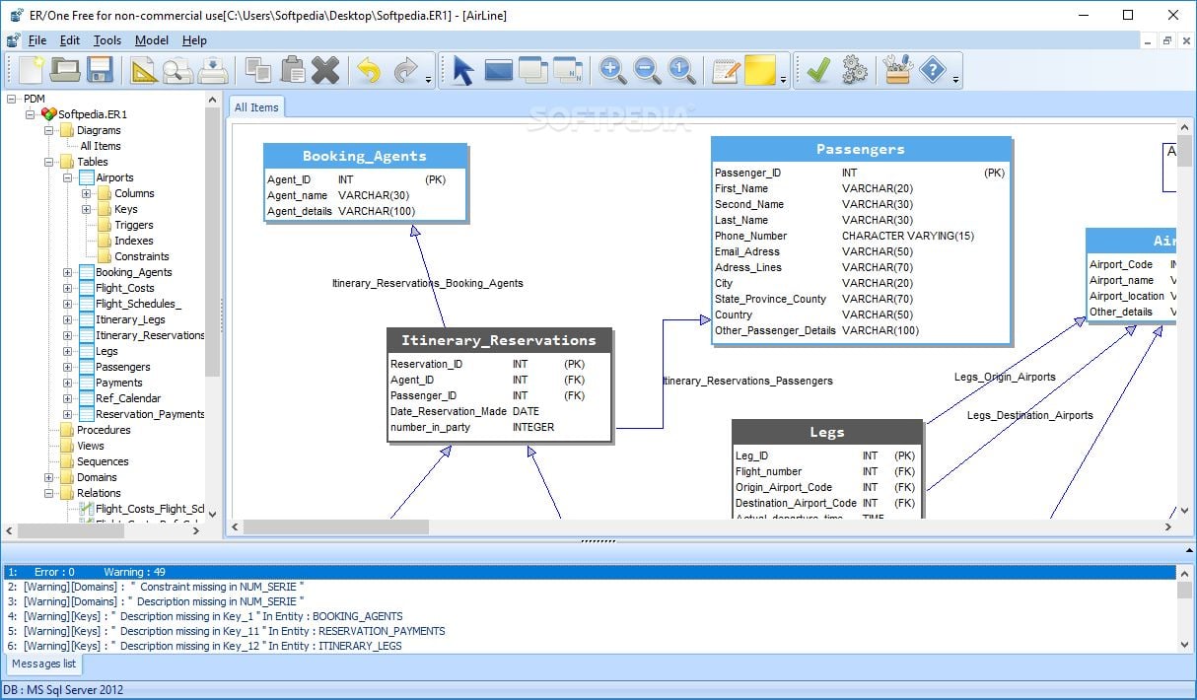Run the model validation check icon
The height and width of the screenshot is (700, 1197).
tap(817, 70)
